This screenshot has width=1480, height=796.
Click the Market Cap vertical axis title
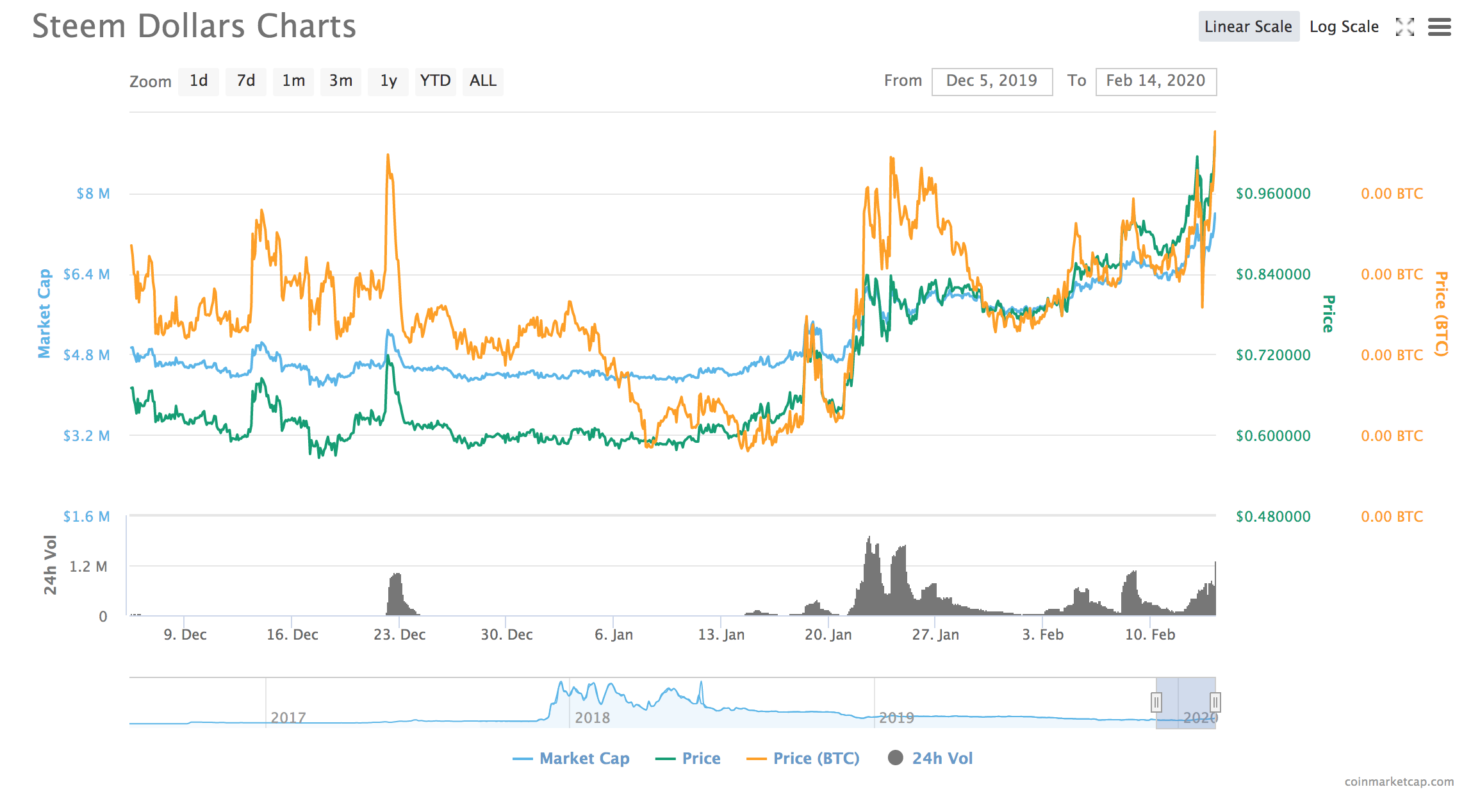[x=44, y=313]
